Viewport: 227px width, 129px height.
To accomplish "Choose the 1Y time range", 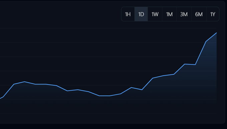I will coord(213,14).
